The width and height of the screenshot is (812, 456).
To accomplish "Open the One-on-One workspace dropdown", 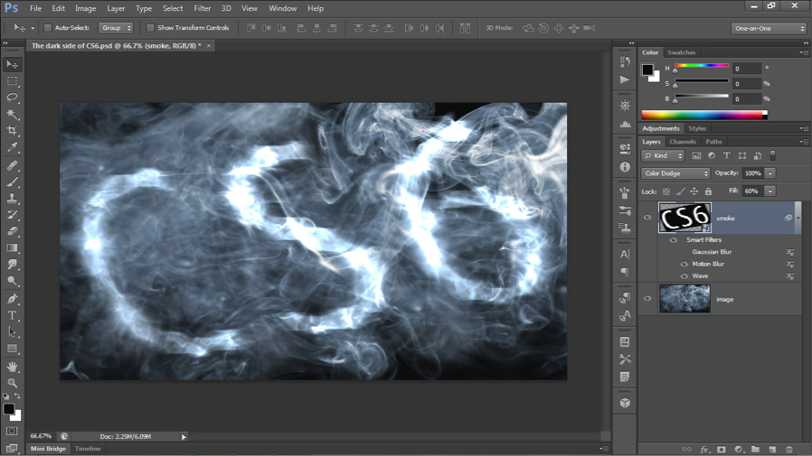I will point(769,28).
